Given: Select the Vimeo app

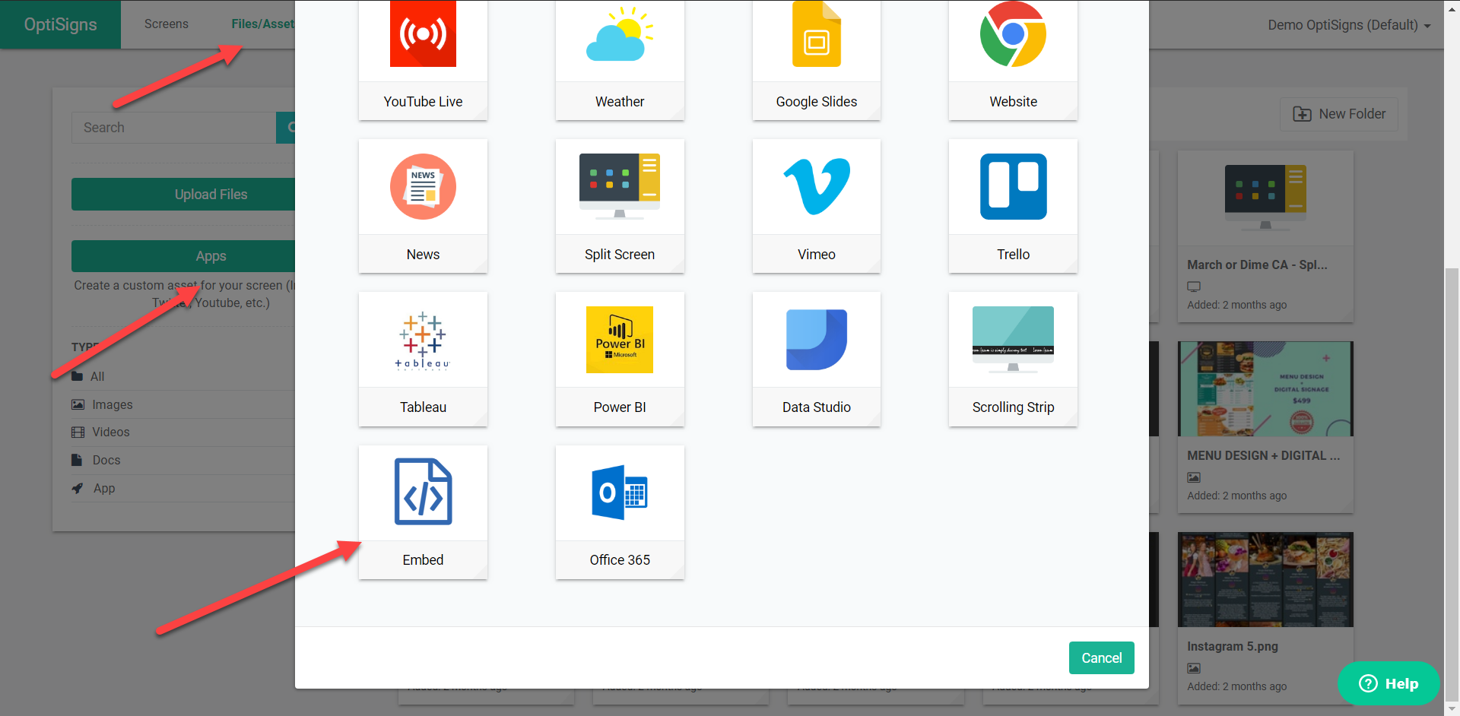Looking at the screenshot, I should (816, 207).
